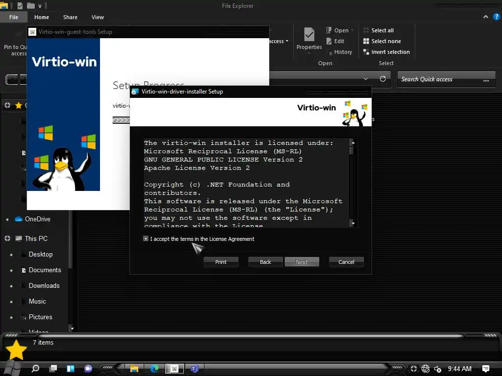This screenshot has width=502, height=376.
Task: Click the '7 items' status bar text
Action: pyautogui.click(x=43, y=342)
